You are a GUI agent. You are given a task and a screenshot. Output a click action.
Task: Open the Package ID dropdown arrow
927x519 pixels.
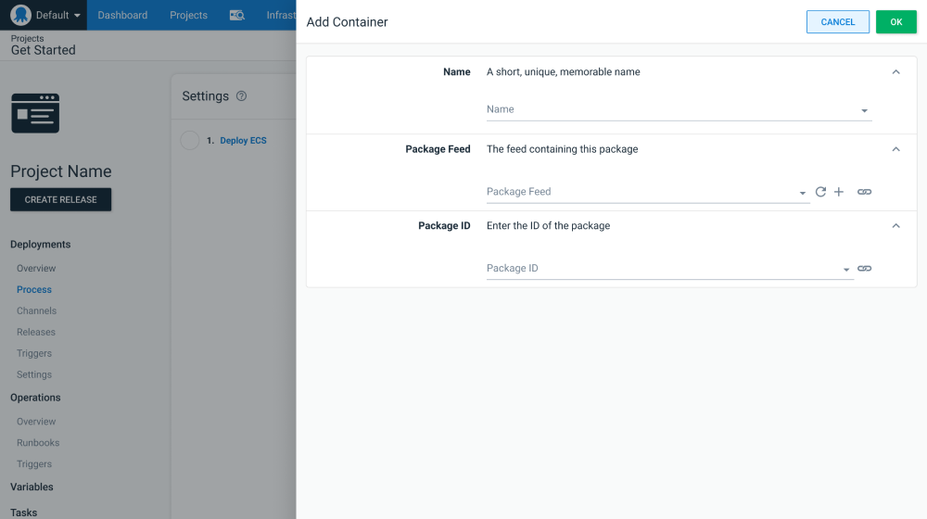[846, 270]
